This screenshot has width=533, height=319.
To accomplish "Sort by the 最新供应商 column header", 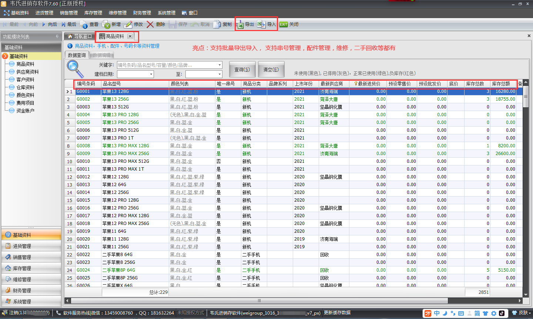I will click(334, 84).
